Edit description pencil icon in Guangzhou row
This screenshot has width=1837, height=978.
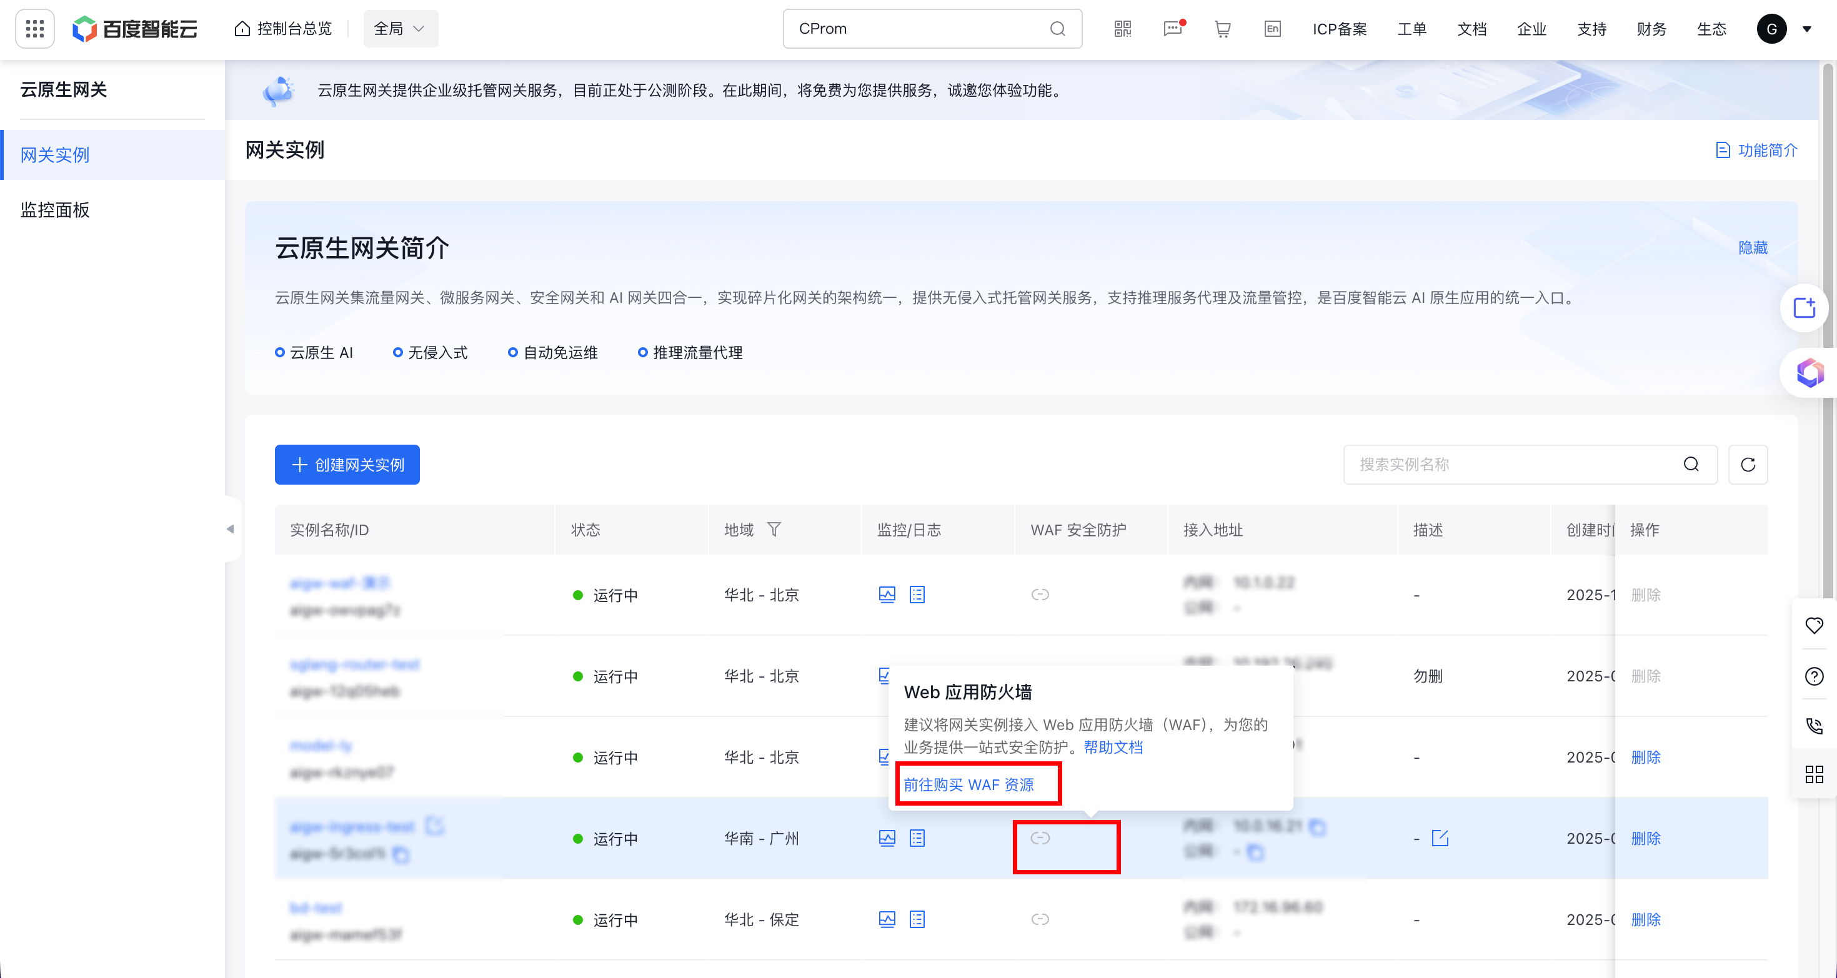(x=1440, y=838)
